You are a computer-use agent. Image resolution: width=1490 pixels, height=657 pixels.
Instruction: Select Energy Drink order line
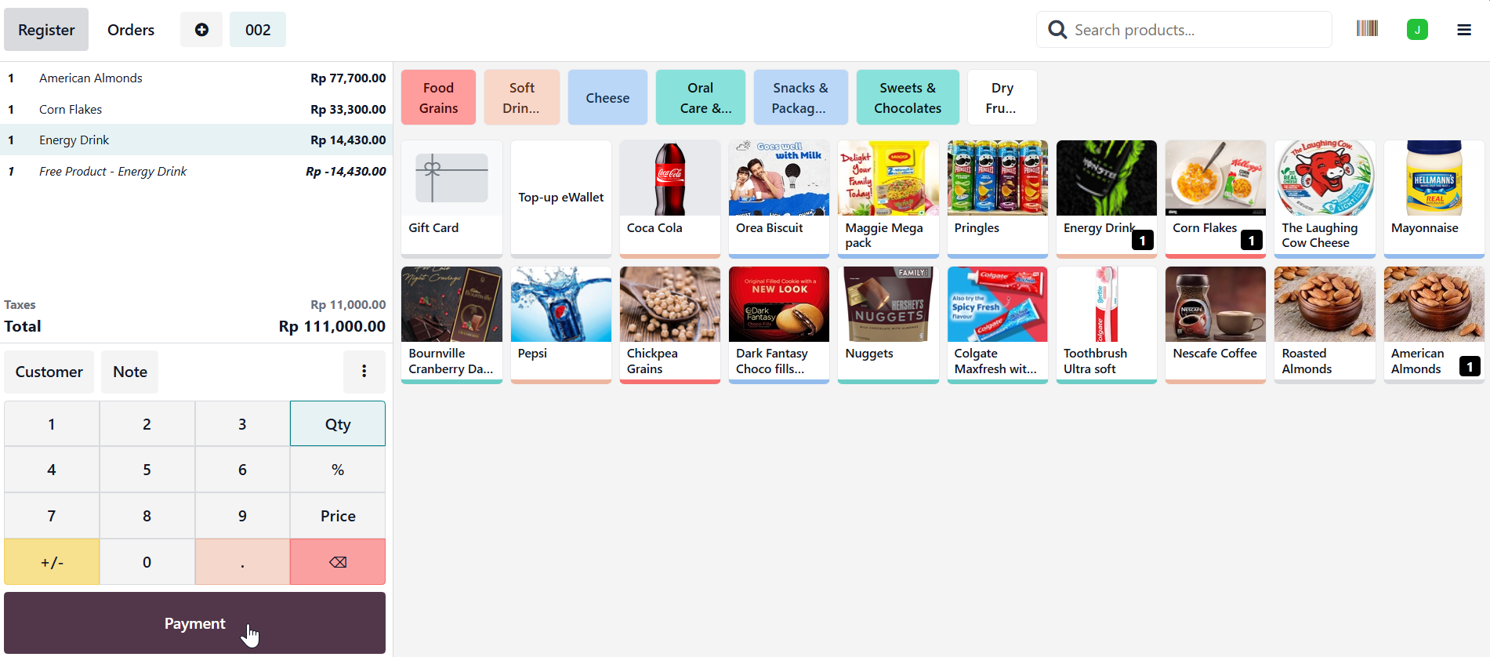(x=196, y=140)
